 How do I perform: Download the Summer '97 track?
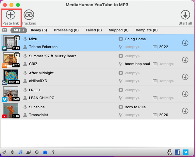[x=185, y=60]
